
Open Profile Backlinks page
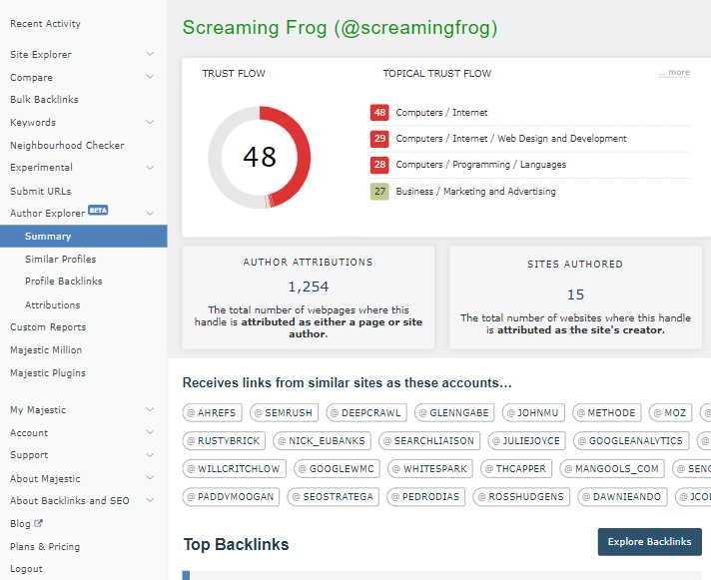(x=64, y=282)
